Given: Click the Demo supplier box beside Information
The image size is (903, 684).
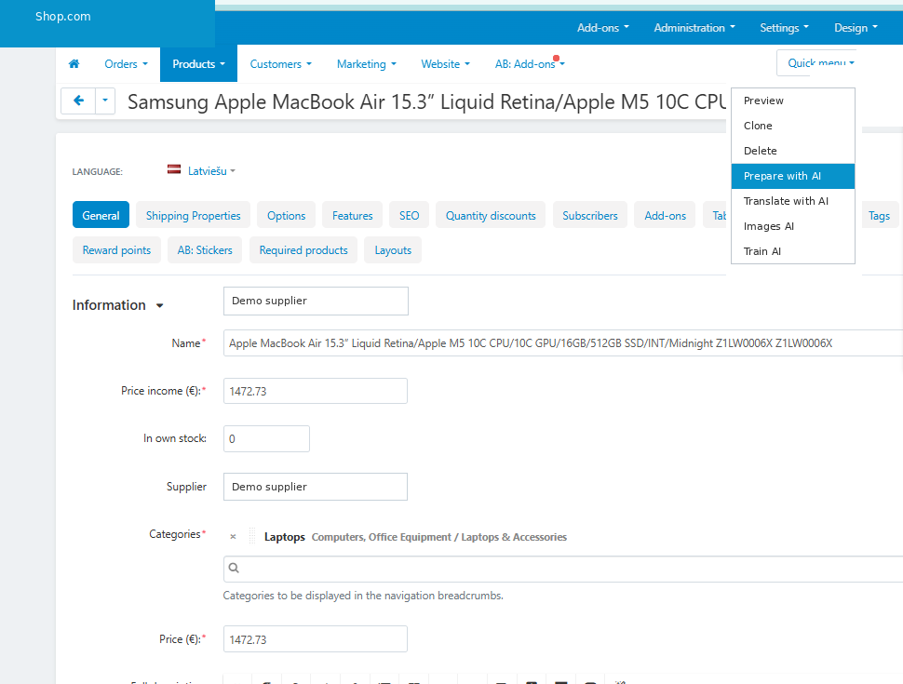Looking at the screenshot, I should 316,302.
